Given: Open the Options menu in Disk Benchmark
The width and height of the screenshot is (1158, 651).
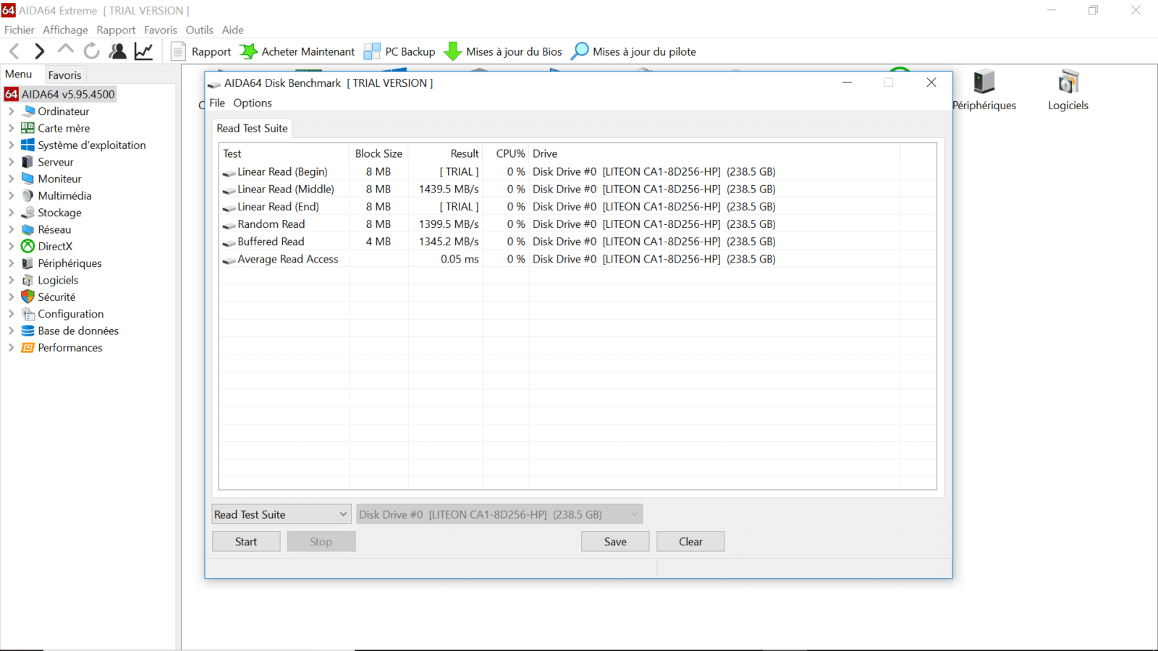Looking at the screenshot, I should (x=252, y=103).
